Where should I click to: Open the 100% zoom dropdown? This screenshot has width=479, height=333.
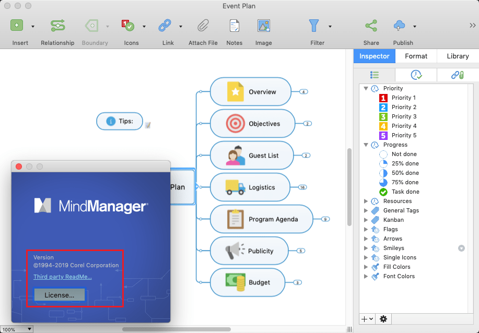(29, 329)
